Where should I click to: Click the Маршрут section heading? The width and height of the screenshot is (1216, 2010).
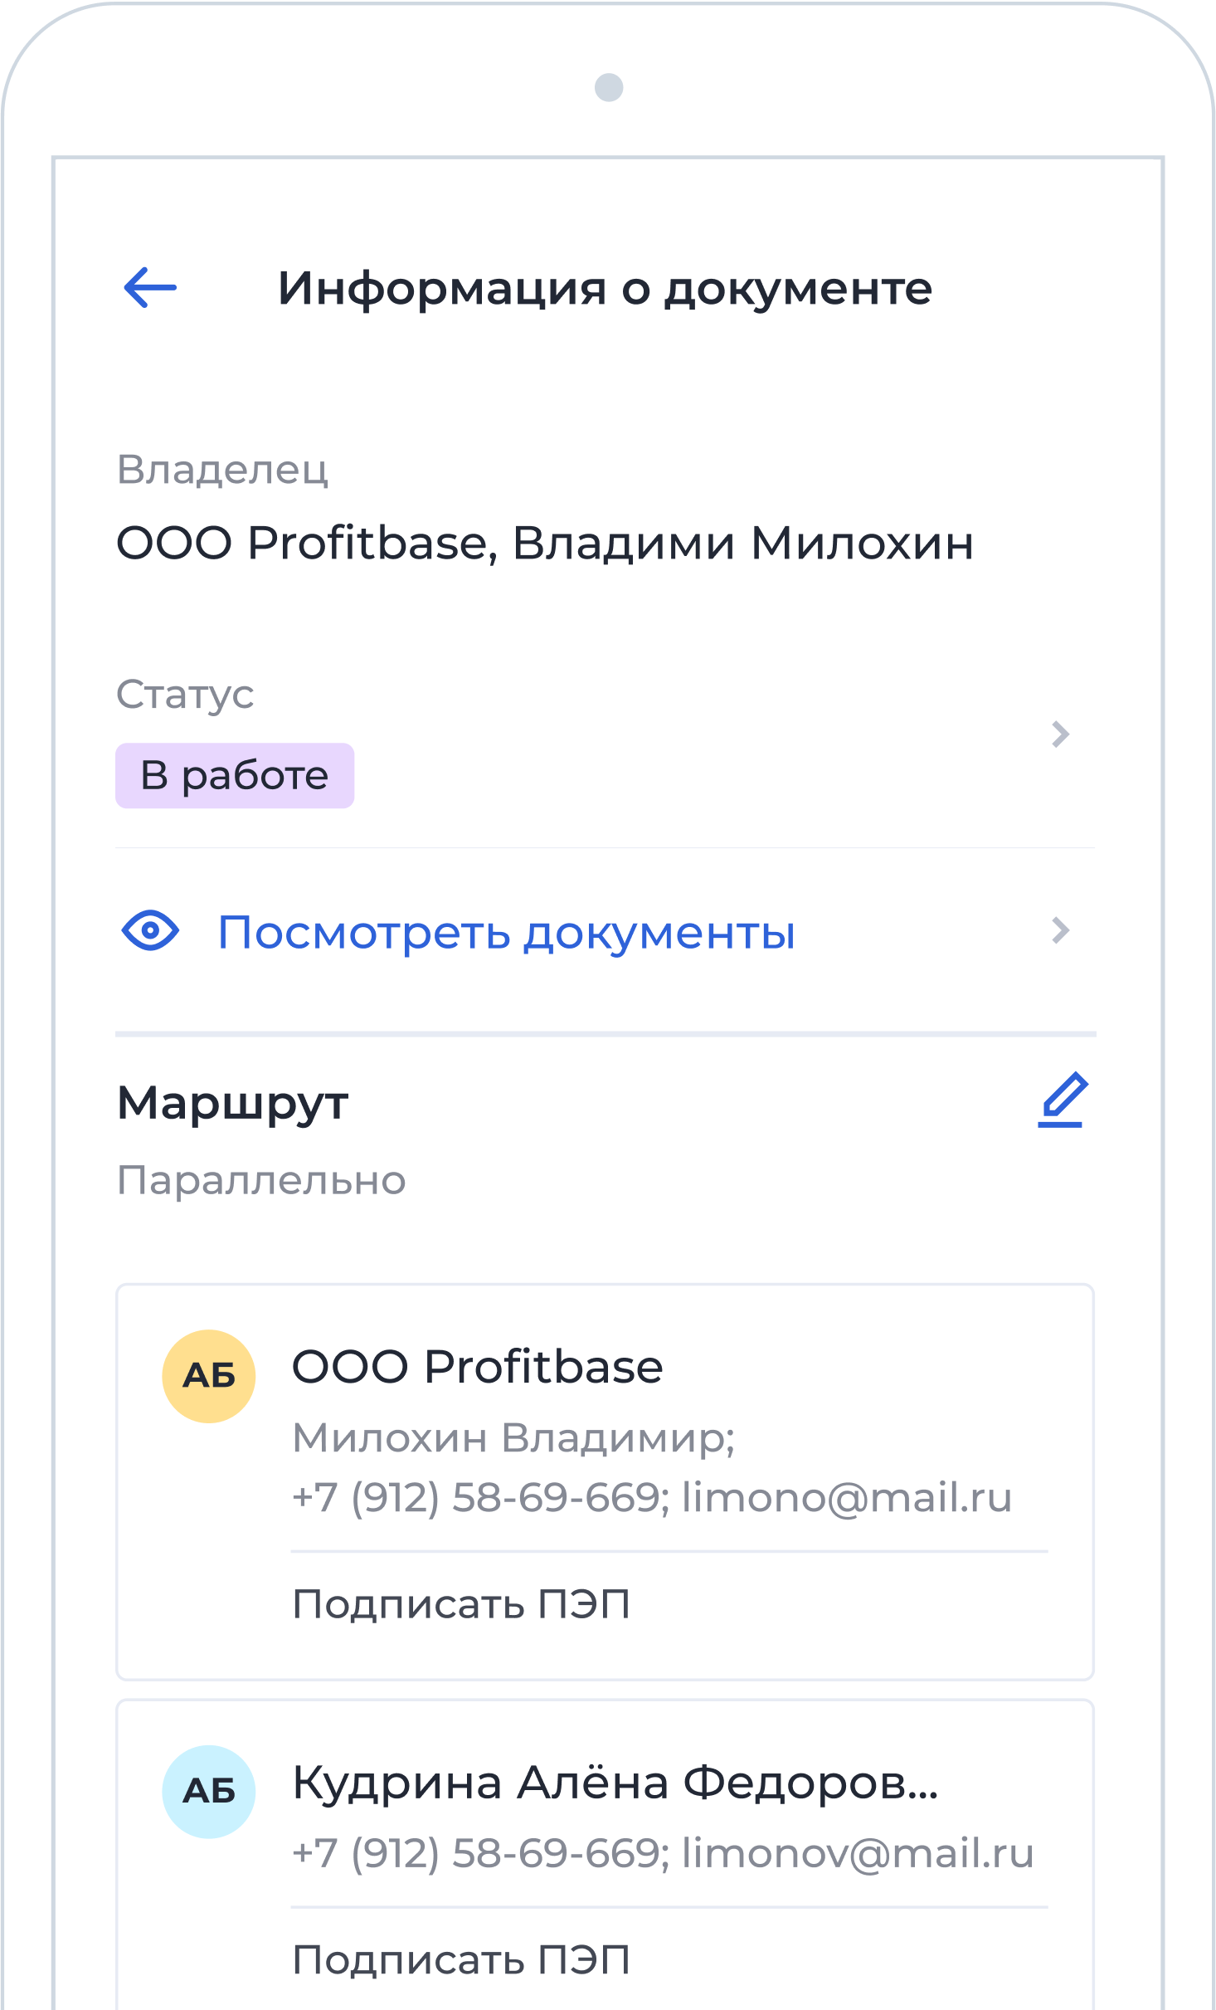click(x=233, y=1103)
